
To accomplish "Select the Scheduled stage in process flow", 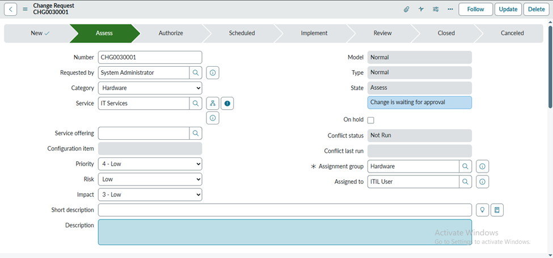I will [242, 33].
